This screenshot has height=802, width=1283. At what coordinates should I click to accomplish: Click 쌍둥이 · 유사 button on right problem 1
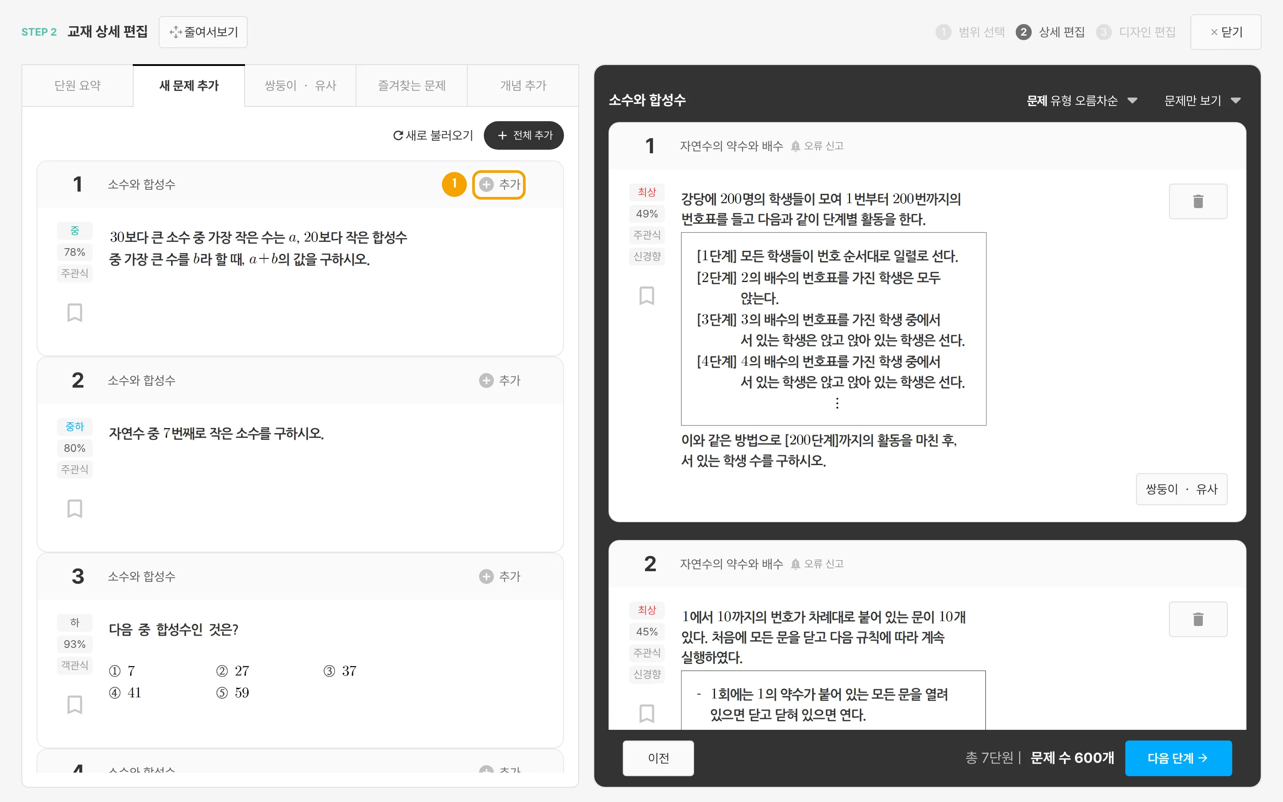click(1182, 489)
